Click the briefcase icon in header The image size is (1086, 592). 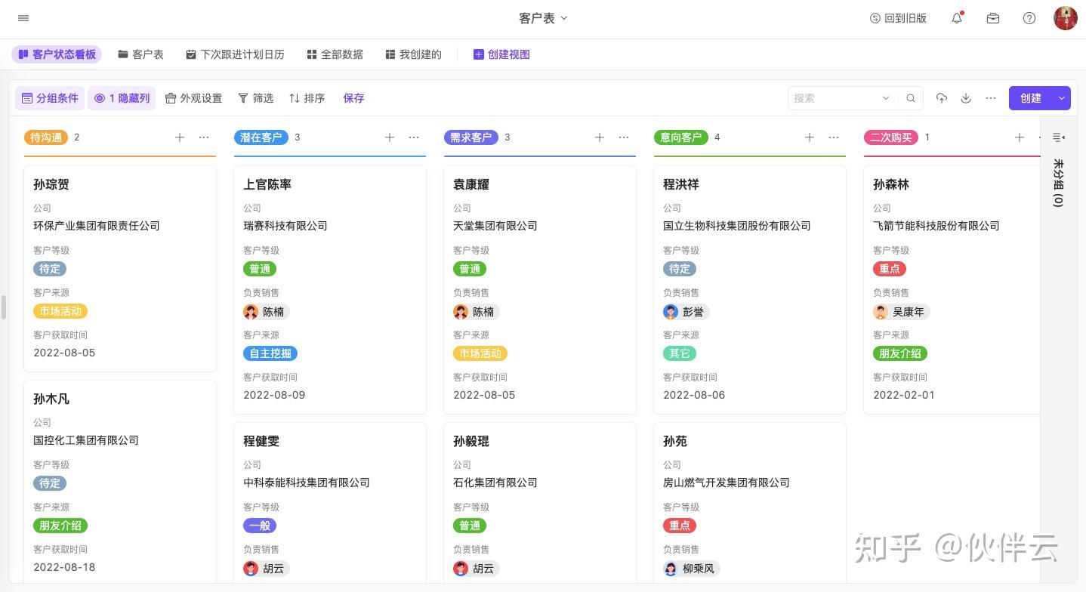(x=993, y=18)
